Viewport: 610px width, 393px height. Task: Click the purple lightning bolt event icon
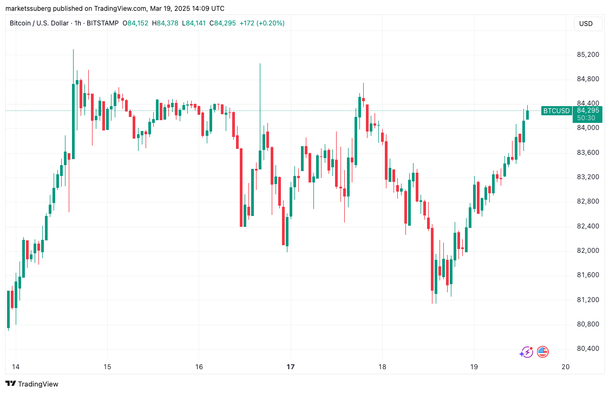(526, 352)
